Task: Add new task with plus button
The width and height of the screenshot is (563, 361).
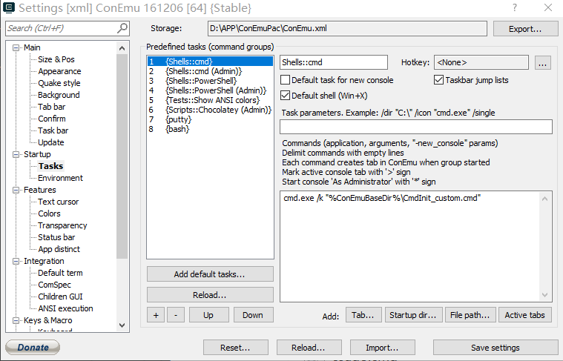Action: tap(156, 315)
